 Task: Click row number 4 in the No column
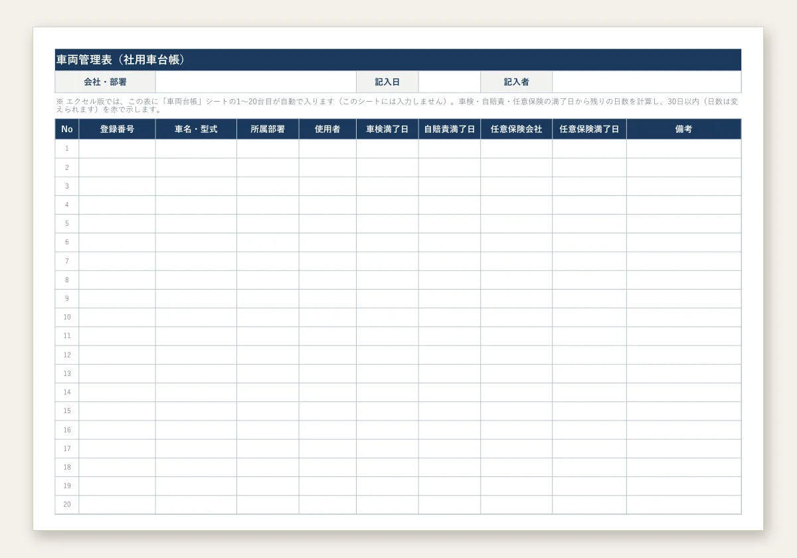coord(67,205)
